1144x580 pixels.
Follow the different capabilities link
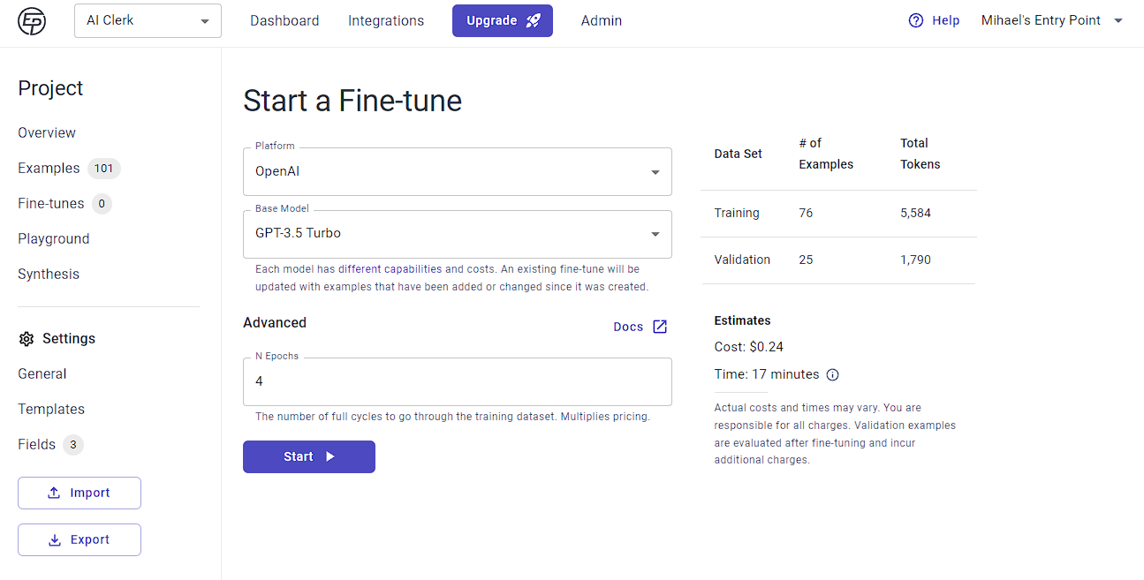pyautogui.click(x=390, y=269)
